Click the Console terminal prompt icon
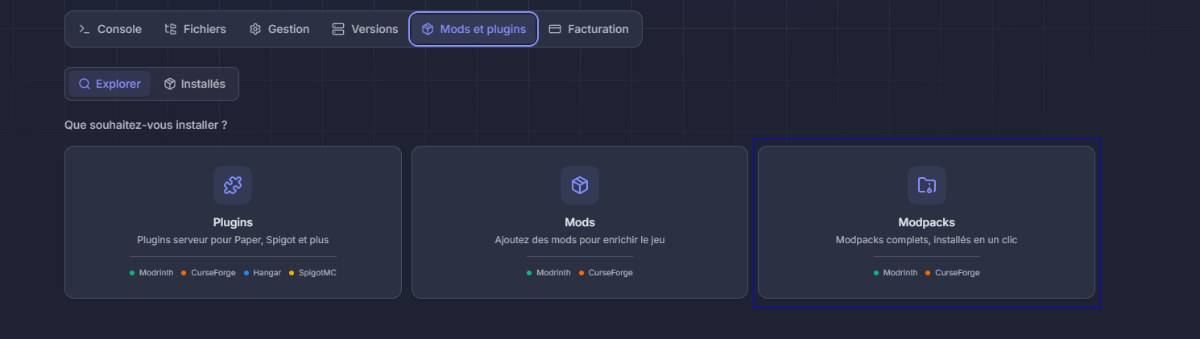Viewport: 1200px width, 339px height. (x=85, y=29)
